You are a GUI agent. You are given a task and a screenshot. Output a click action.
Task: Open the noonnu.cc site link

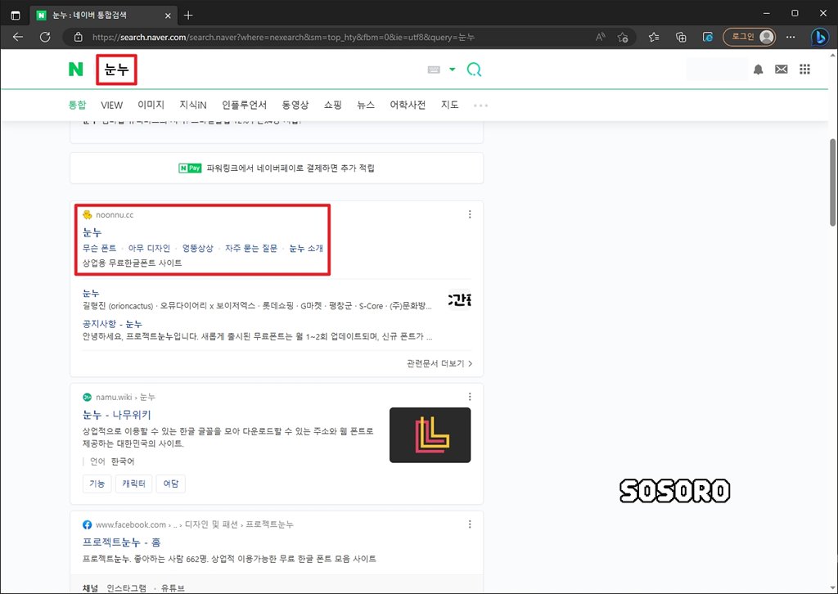(x=115, y=214)
